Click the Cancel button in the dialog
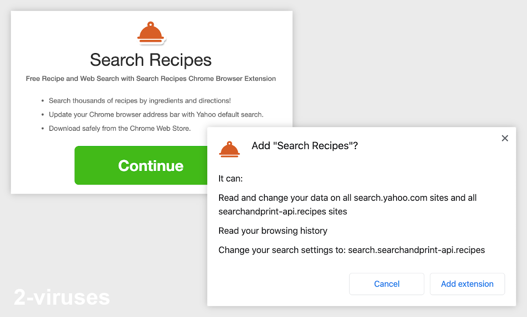This screenshot has width=527, height=317. [386, 284]
